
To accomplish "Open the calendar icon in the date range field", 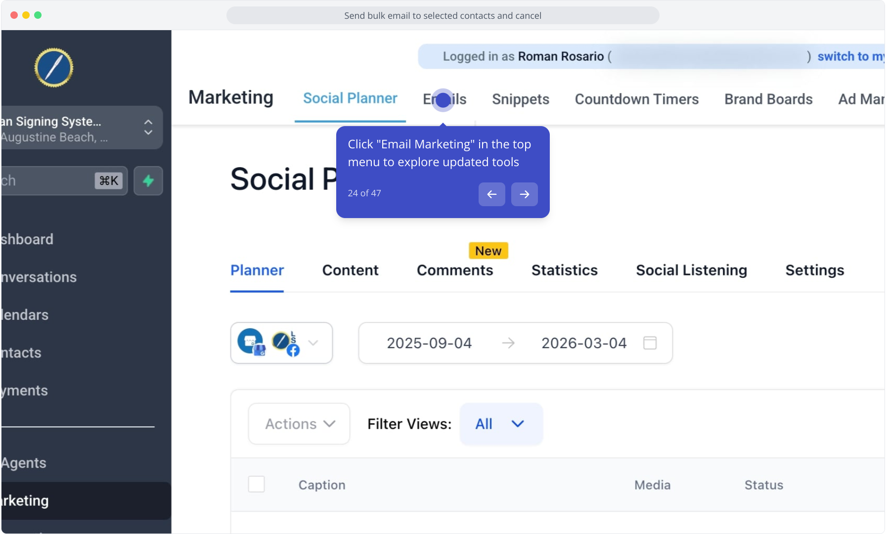I will (x=650, y=343).
